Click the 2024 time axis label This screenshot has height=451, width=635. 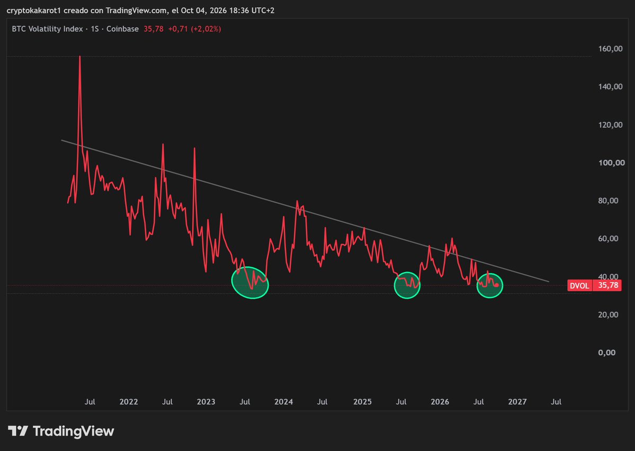click(x=283, y=402)
